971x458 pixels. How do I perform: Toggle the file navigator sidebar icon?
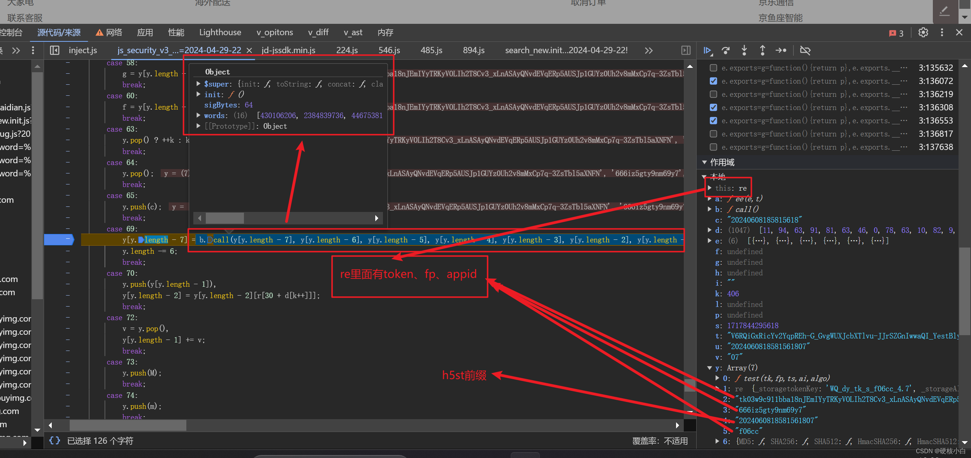click(x=55, y=50)
